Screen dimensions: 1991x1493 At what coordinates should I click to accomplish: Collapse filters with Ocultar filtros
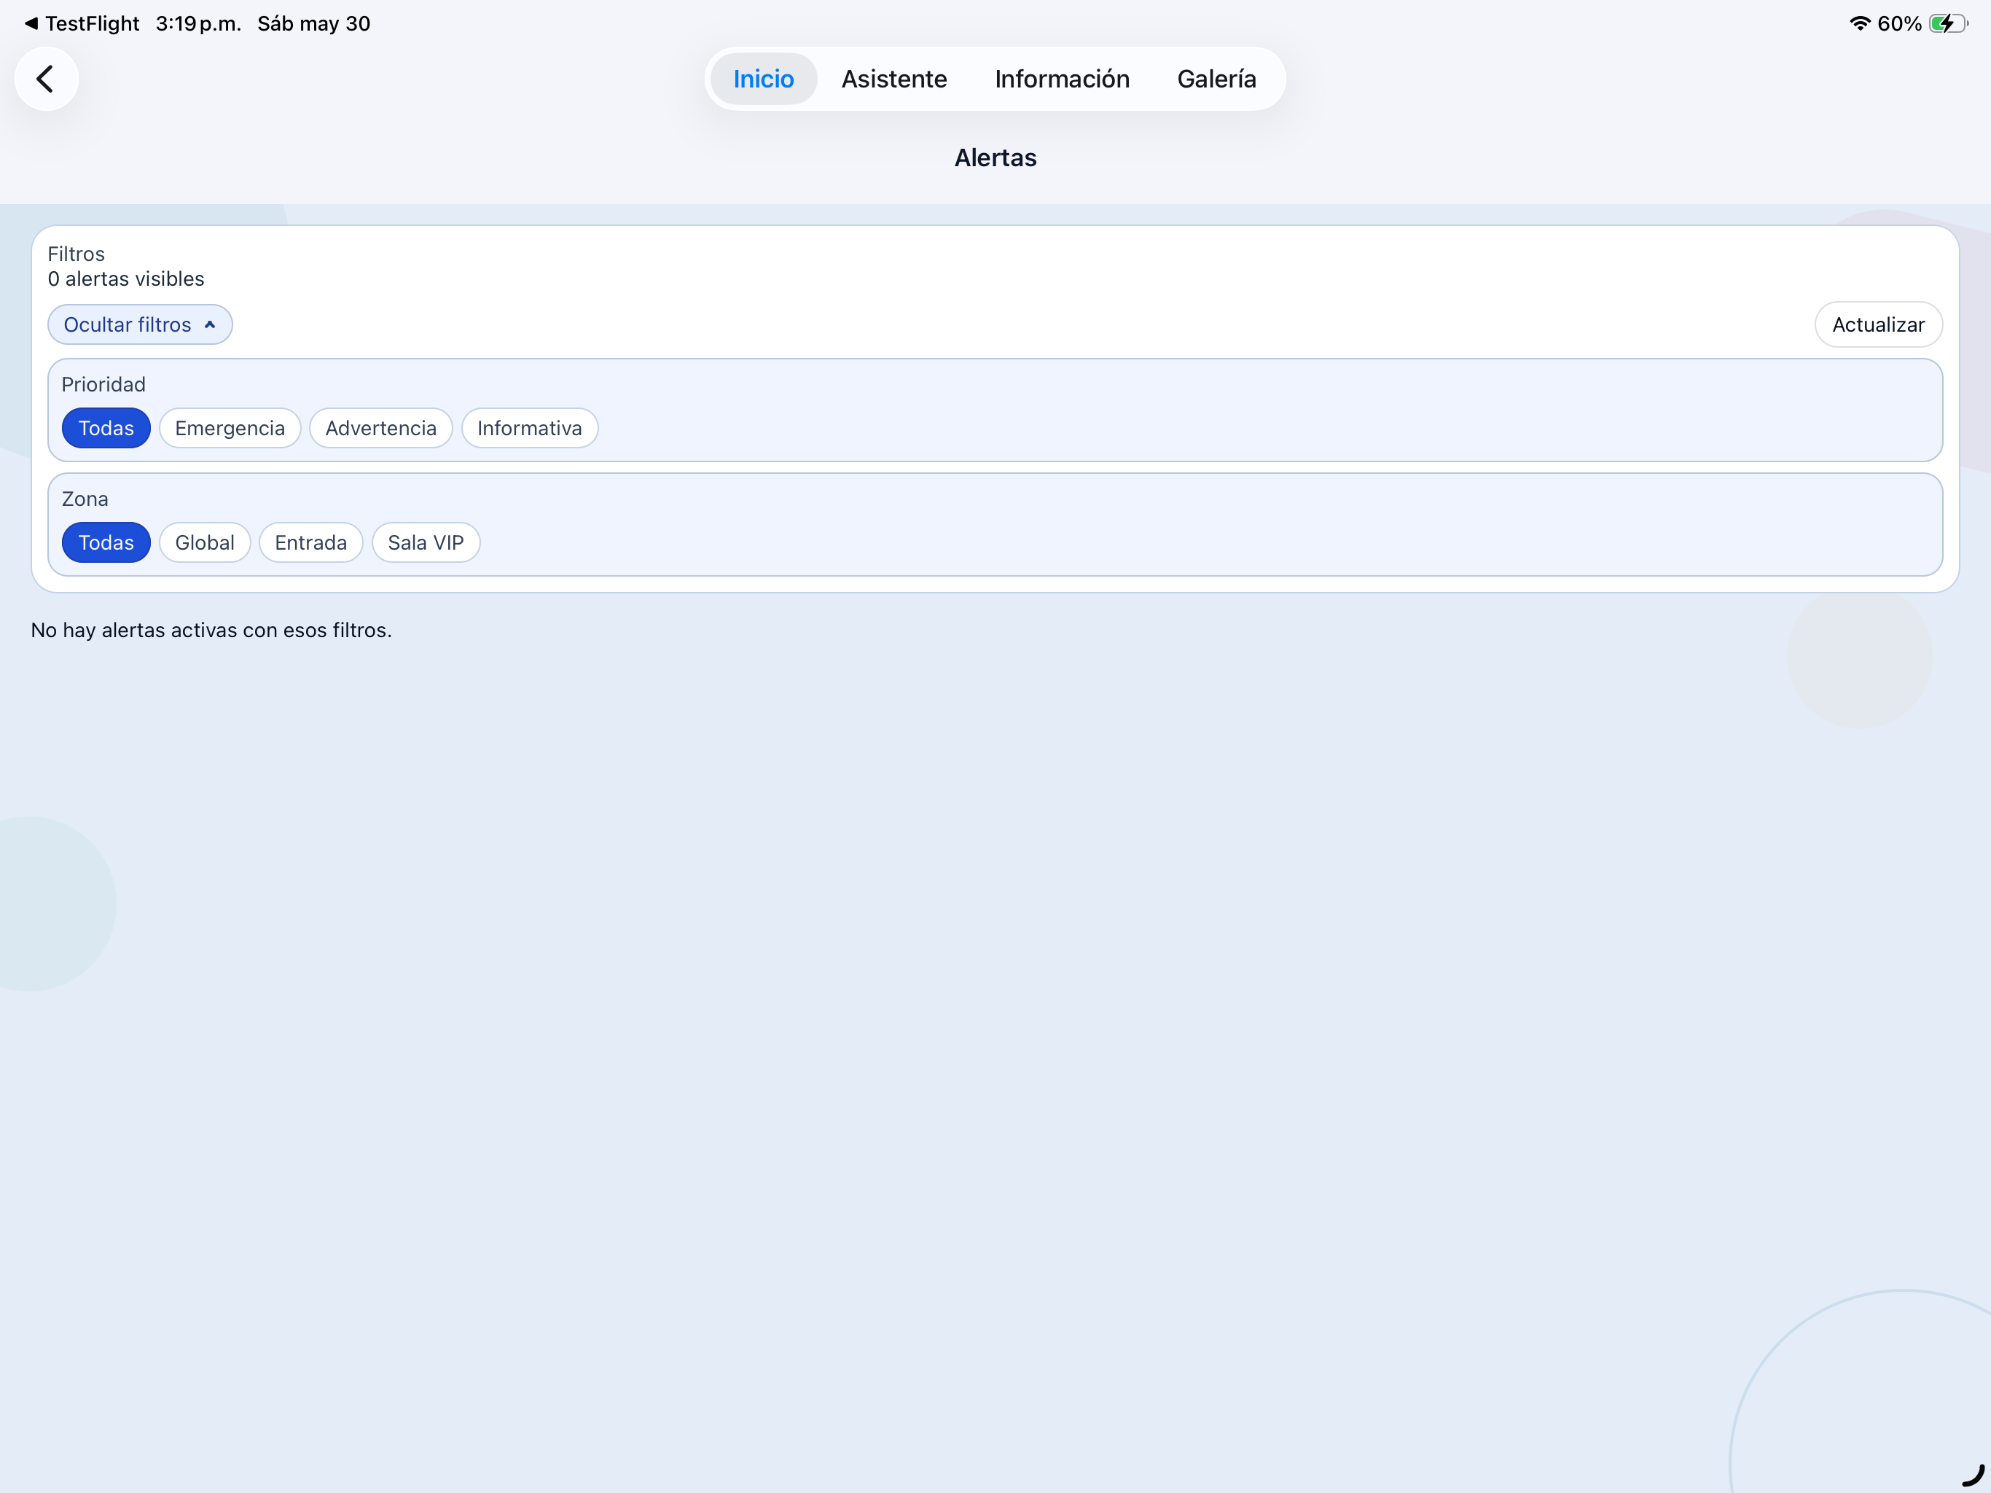pyautogui.click(x=139, y=324)
